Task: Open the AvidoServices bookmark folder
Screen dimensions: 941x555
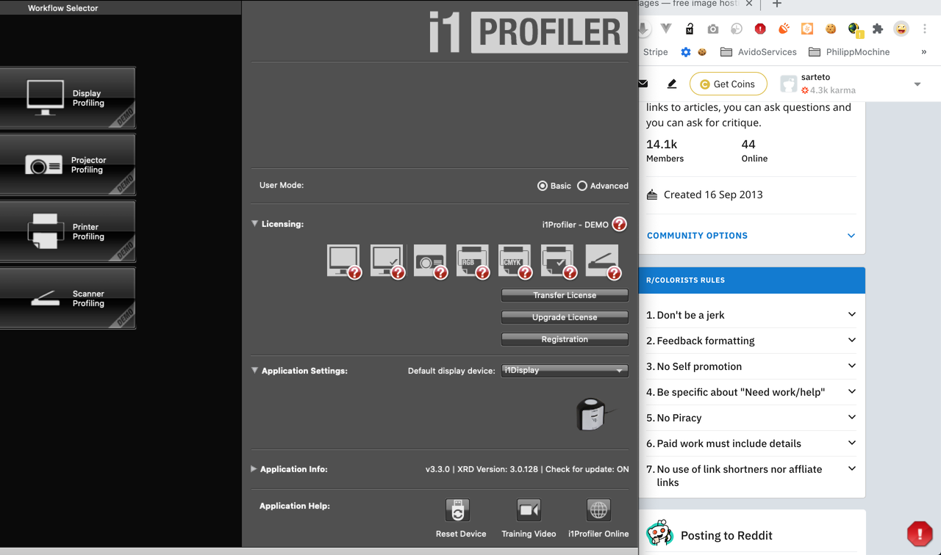Action: 758,52
